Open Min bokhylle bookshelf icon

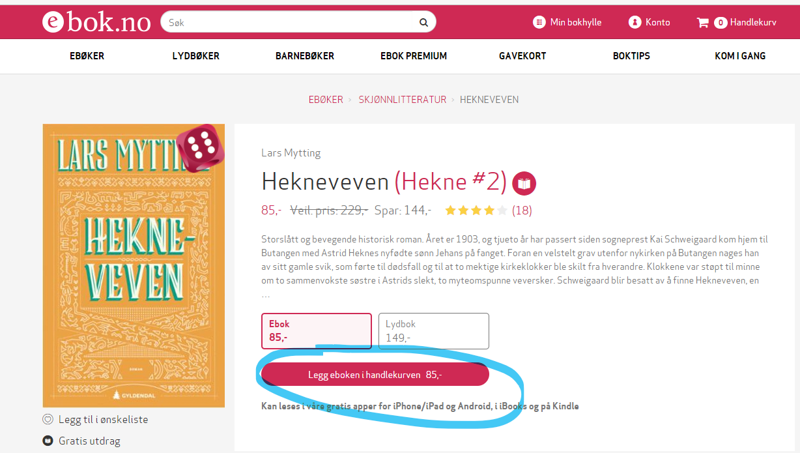[539, 22]
